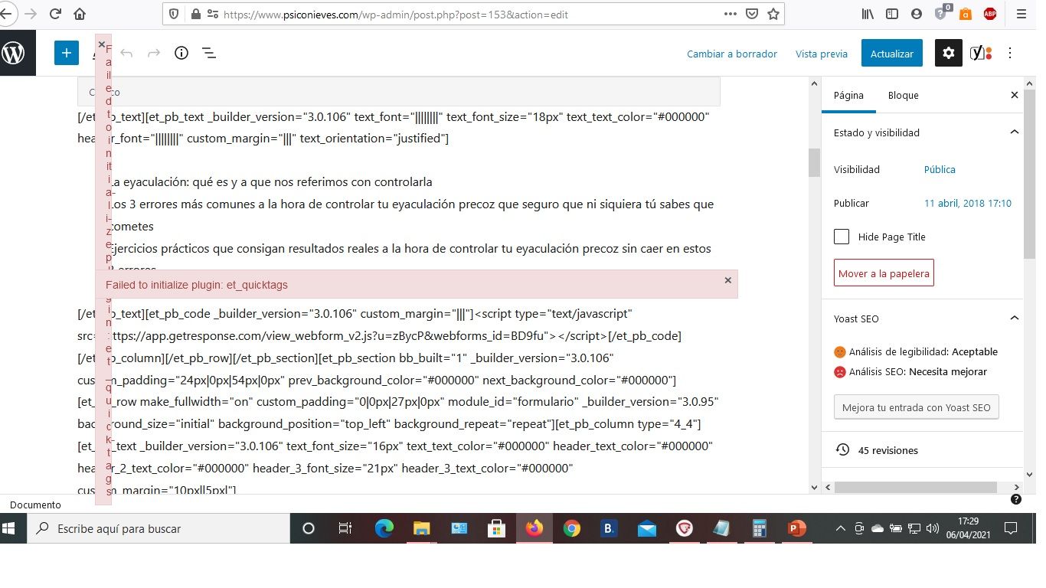Viewport: 1046px width, 588px height.
Task: Click the browser address bar URL
Action: coord(396,14)
